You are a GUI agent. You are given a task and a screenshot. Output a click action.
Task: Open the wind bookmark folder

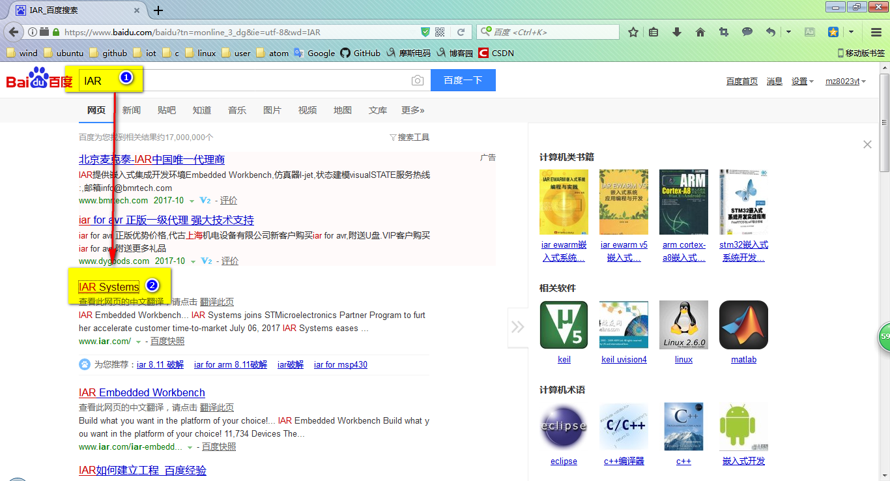pos(22,53)
